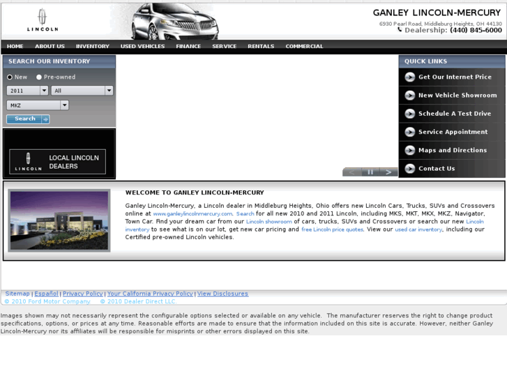Switch to Español via footer link
Image resolution: width=507 pixels, height=380 pixels.
tap(46, 294)
